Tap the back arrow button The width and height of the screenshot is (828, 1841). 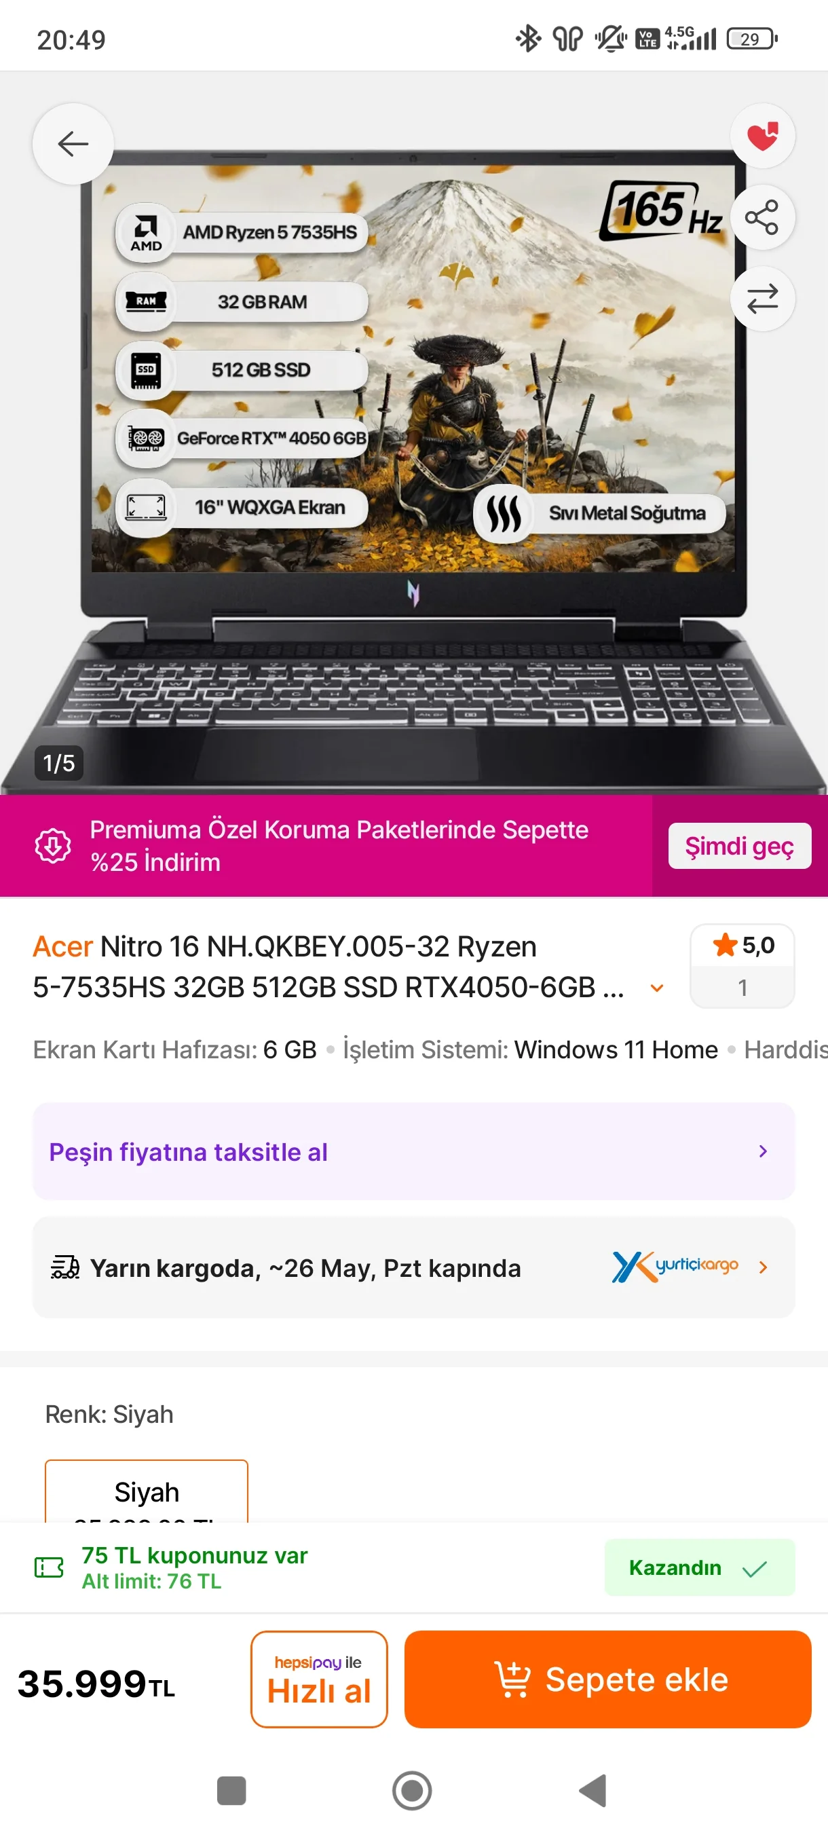pyautogui.click(x=73, y=144)
